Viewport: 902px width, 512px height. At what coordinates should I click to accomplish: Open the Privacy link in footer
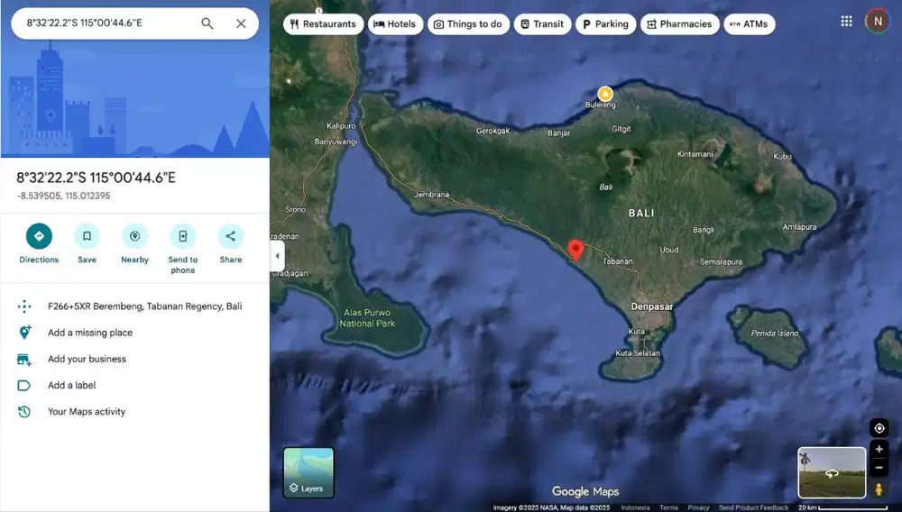(698, 507)
